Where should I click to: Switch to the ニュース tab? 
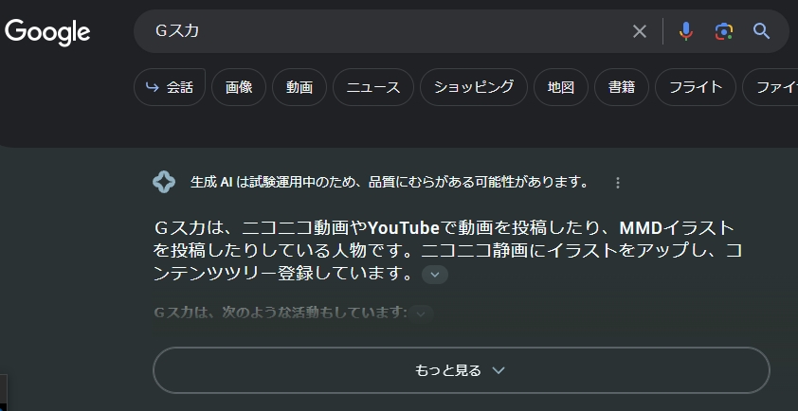coord(373,87)
